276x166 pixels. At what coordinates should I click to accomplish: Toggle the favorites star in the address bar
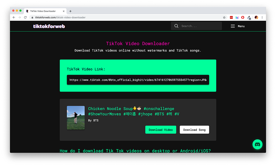(224, 17)
